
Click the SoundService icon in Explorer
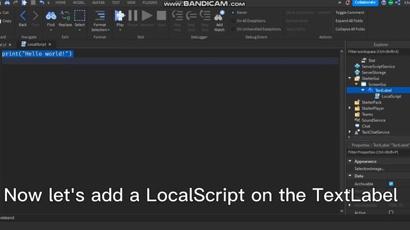pyautogui.click(x=357, y=120)
